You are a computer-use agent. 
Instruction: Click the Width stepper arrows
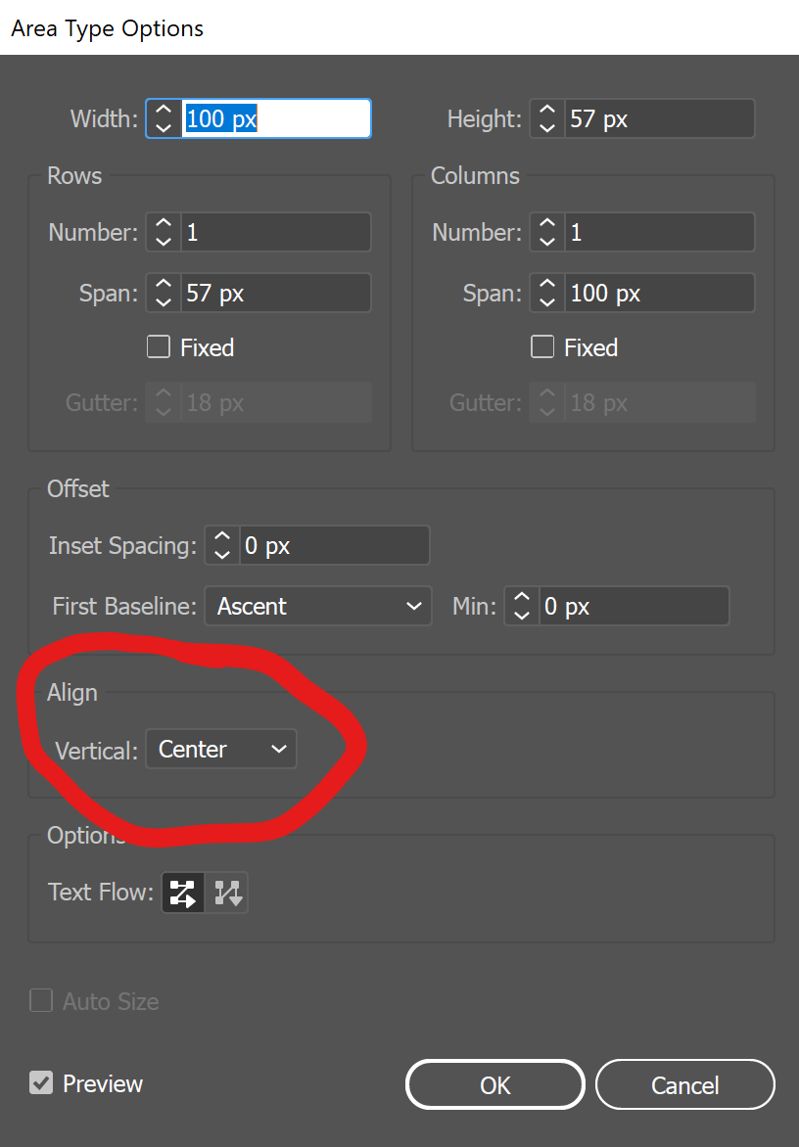coord(164,118)
